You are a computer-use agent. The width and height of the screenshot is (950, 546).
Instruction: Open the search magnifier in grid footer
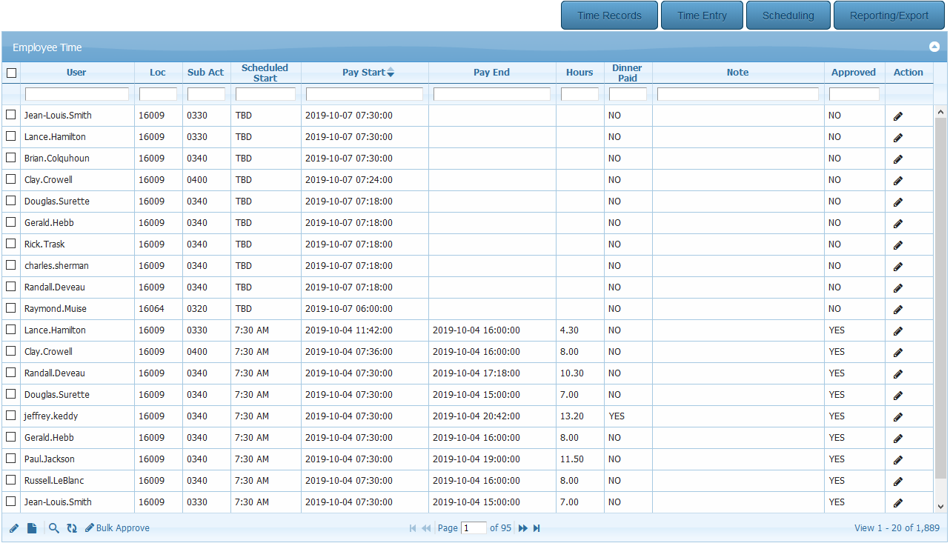pos(54,528)
